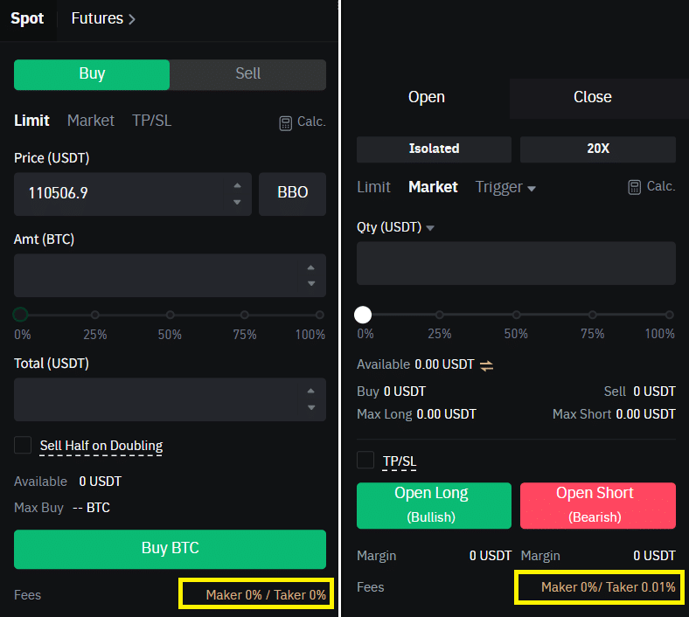Image resolution: width=689 pixels, height=617 pixels.
Task: Switch to the Open position tab
Action: pyautogui.click(x=427, y=98)
